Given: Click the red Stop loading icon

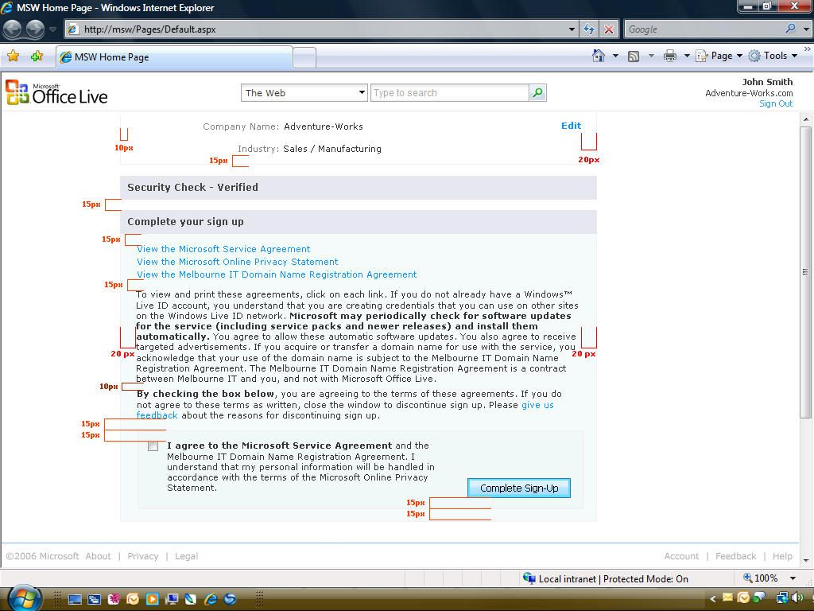Looking at the screenshot, I should pos(608,29).
